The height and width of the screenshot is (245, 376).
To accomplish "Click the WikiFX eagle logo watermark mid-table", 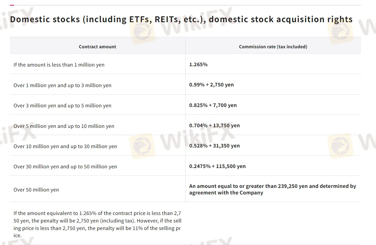I will point(143,145).
